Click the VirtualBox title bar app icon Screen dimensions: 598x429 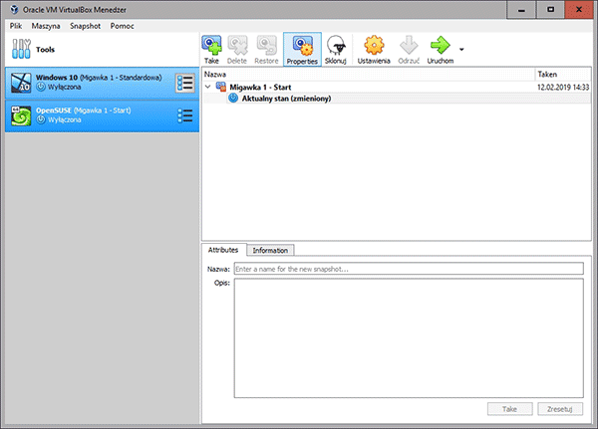(x=14, y=10)
